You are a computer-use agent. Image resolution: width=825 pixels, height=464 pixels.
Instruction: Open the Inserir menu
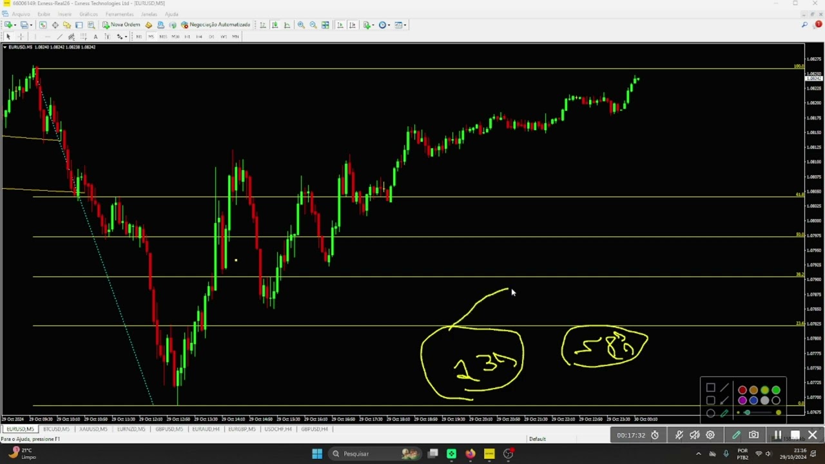pos(64,14)
